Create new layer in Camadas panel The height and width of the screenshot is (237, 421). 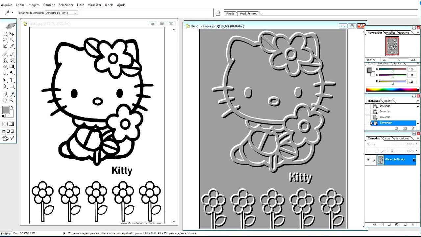(406, 224)
